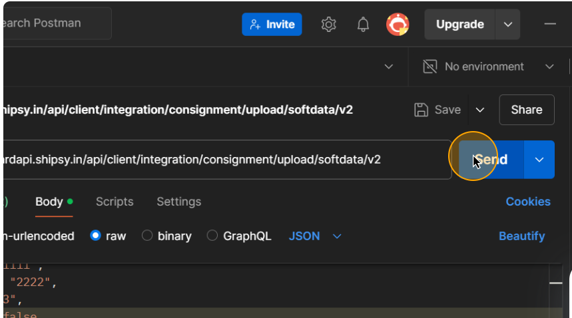This screenshot has height=318, width=572.
Task: Minimize the Postman window
Action: 550,24
